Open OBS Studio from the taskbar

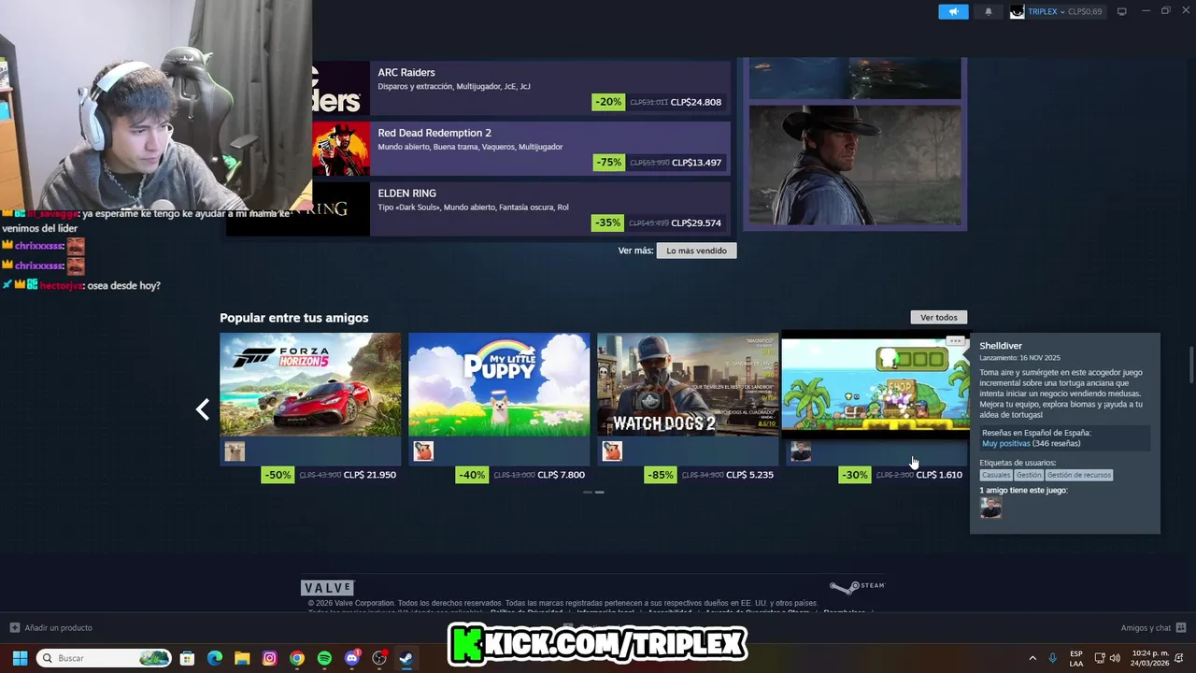(x=379, y=658)
